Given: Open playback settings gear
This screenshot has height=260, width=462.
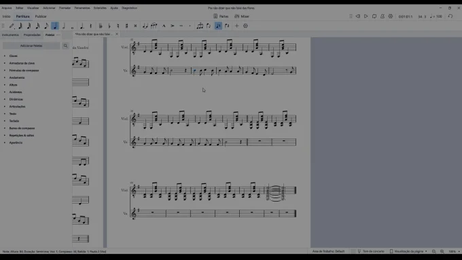Looking at the screenshot, I should [x=391, y=16].
